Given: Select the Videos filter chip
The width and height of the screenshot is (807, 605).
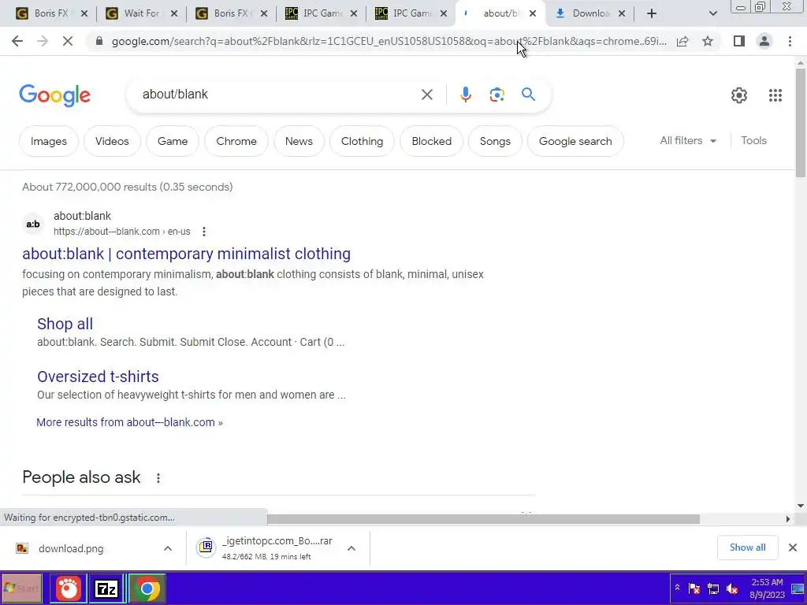Looking at the screenshot, I should (112, 142).
